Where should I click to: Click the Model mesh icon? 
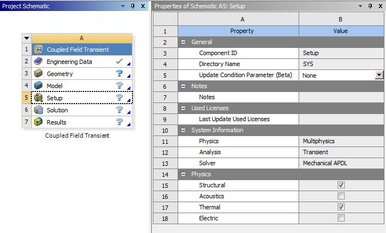pos(38,85)
